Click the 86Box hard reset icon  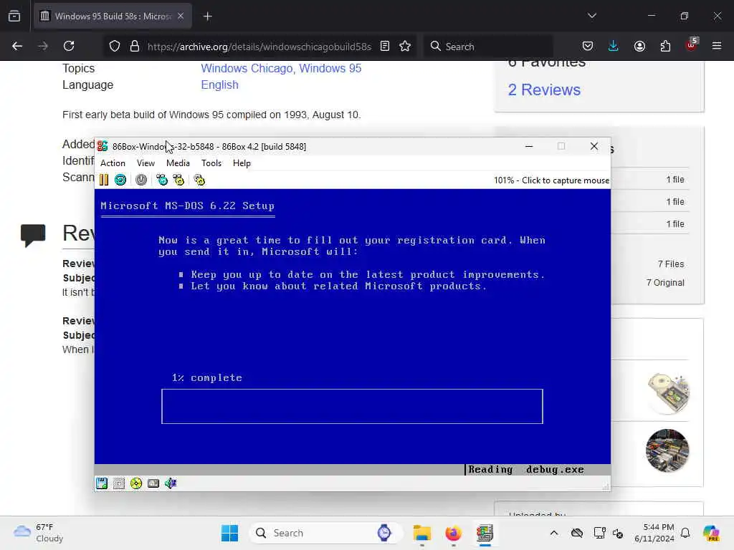[120, 180]
